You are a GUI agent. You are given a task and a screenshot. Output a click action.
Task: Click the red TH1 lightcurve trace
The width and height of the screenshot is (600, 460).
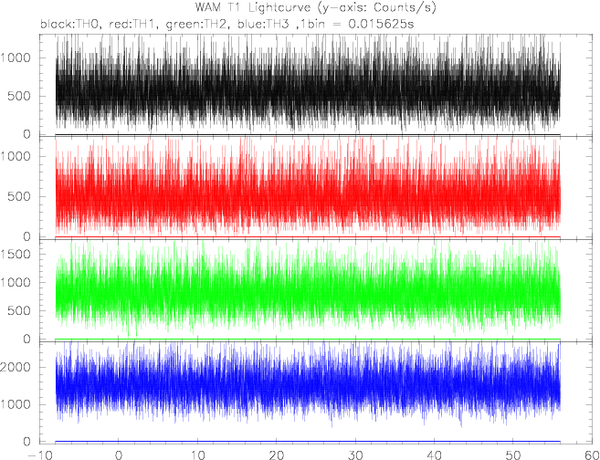(308, 187)
